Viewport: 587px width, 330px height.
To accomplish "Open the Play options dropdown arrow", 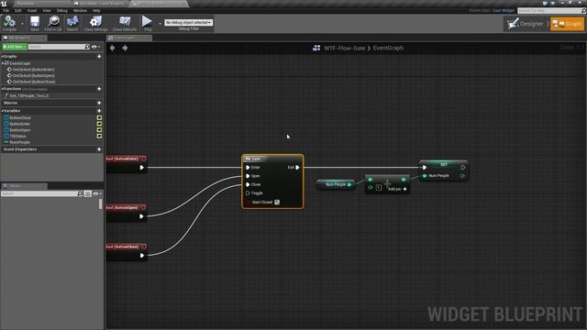I will click(x=160, y=24).
